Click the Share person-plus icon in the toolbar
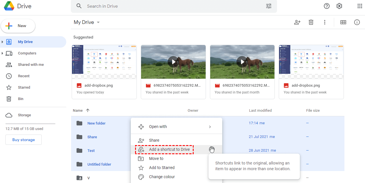 pos(297,22)
